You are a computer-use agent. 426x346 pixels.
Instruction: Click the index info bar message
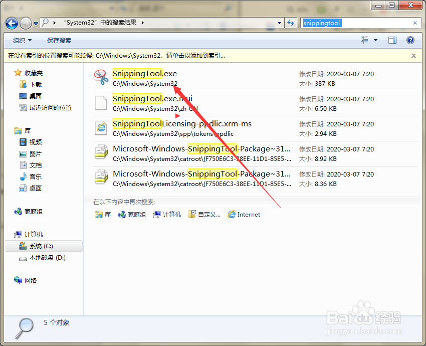[x=116, y=56]
